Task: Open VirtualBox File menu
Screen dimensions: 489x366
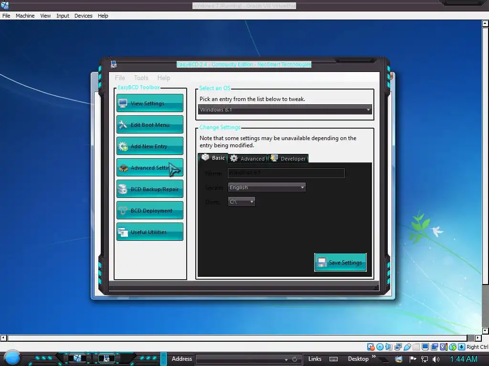Action: coord(6,16)
